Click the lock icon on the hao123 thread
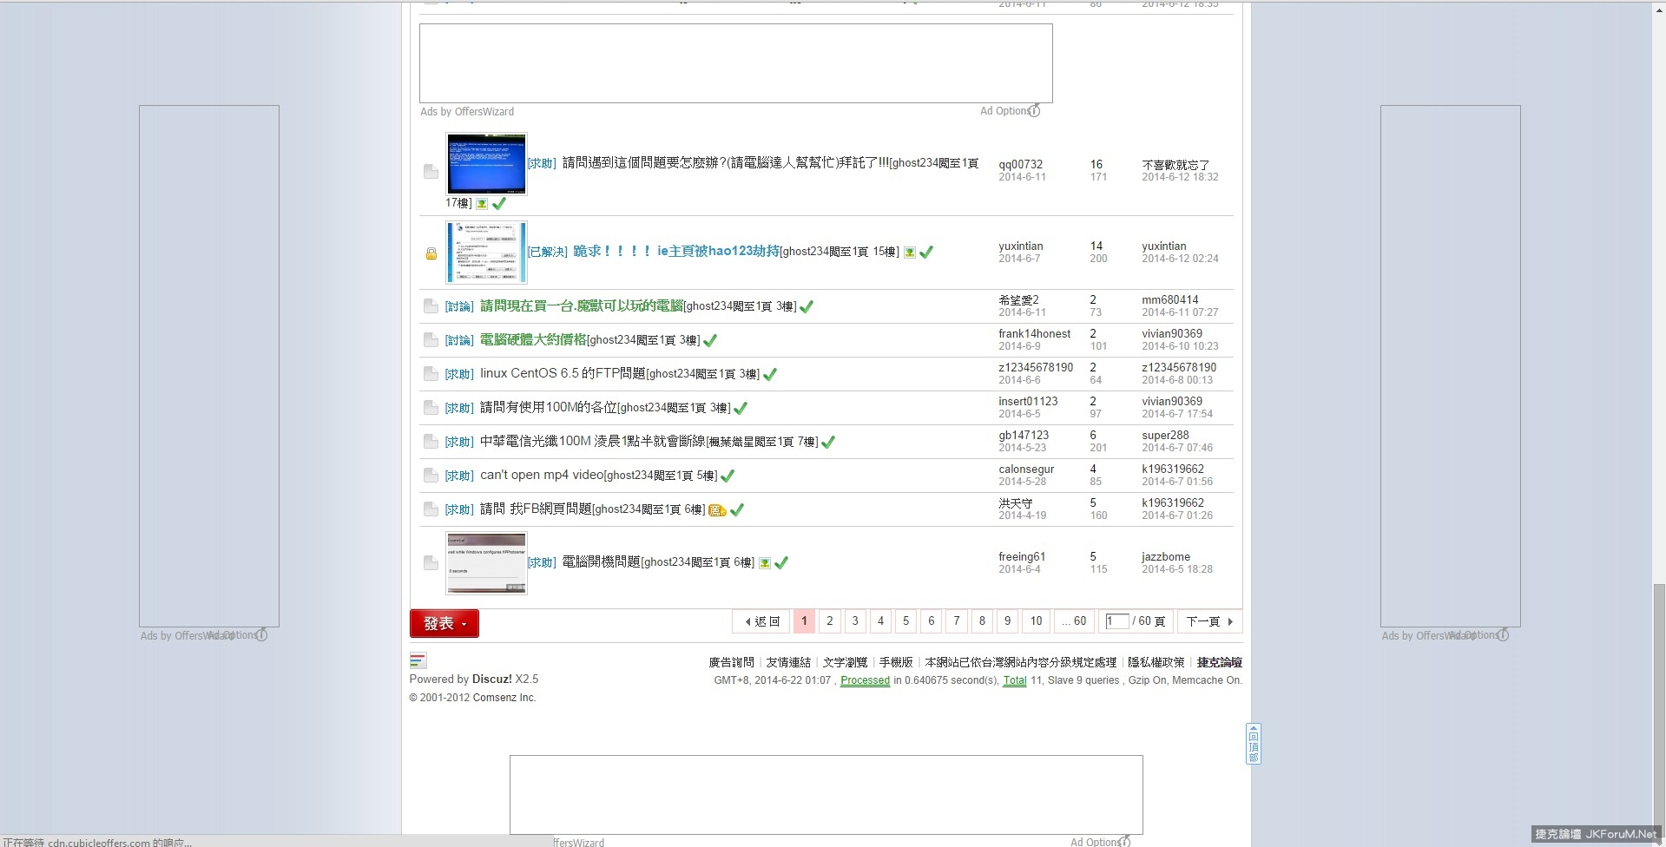The image size is (1666, 847). [x=431, y=253]
